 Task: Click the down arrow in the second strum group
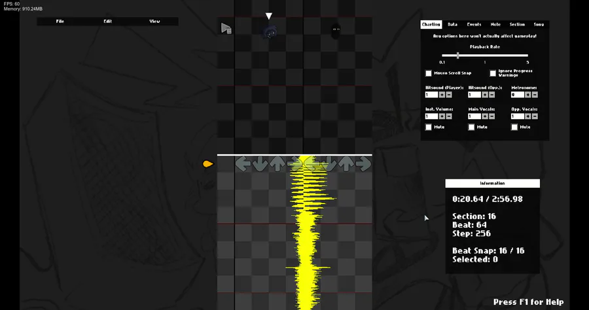click(329, 164)
